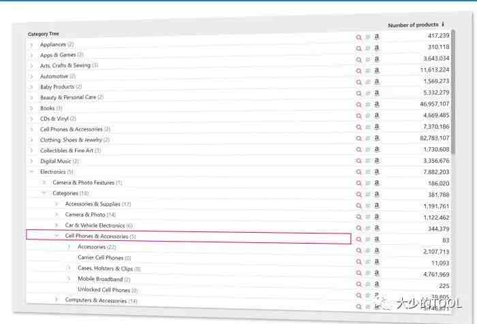The height and width of the screenshot is (324, 477).
Task: Expand the Accessories & Supplies node
Action: point(57,204)
